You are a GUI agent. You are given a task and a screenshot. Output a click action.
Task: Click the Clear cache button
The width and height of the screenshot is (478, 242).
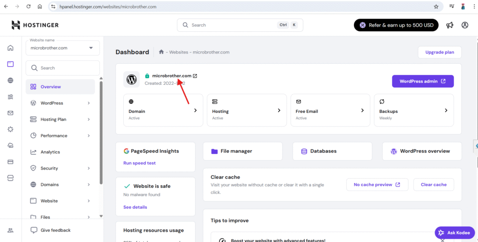[x=434, y=185]
